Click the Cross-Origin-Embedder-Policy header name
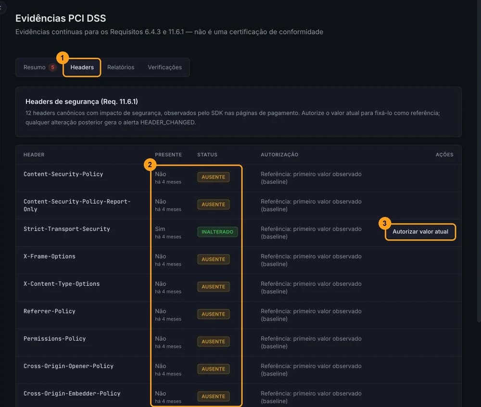481x407 pixels. [x=72, y=393]
